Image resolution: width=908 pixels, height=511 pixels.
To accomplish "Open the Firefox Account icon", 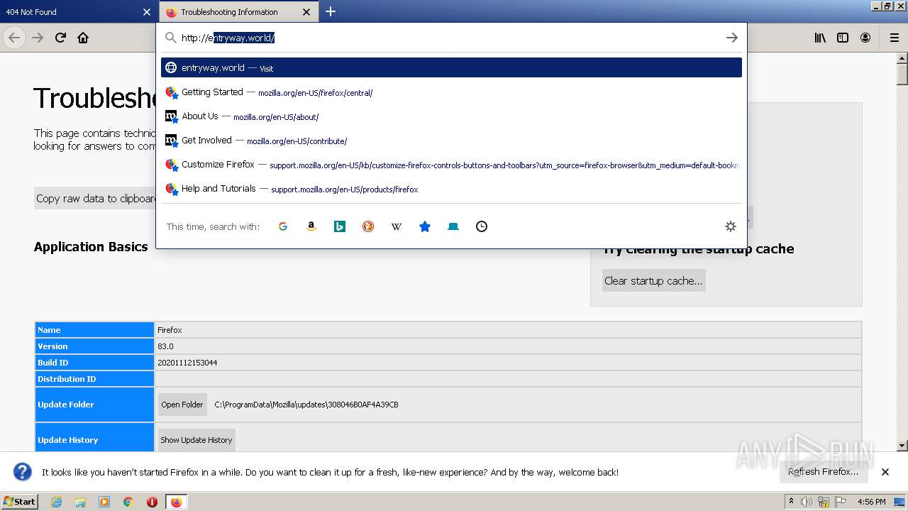I will (x=865, y=38).
